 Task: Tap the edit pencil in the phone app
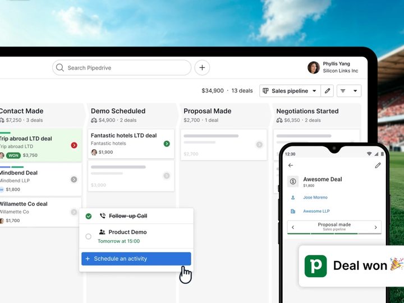[x=378, y=165]
